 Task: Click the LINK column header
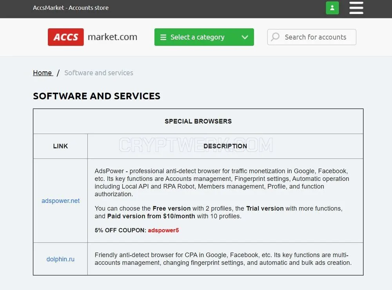tap(60, 146)
